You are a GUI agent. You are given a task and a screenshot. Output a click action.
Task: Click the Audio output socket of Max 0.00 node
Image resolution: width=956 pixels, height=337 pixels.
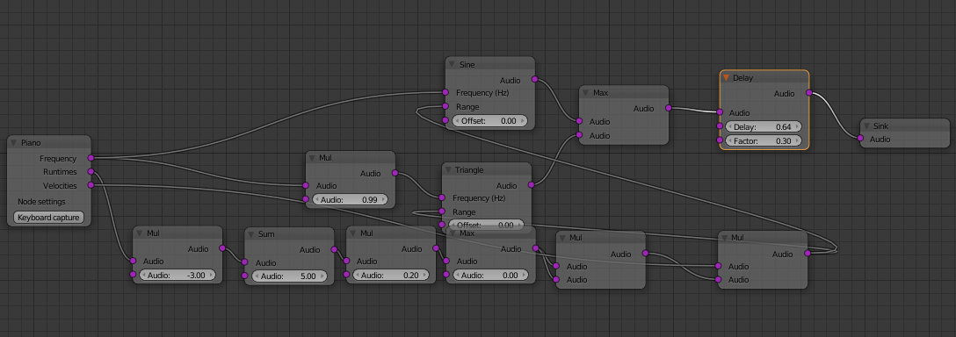tap(535, 248)
